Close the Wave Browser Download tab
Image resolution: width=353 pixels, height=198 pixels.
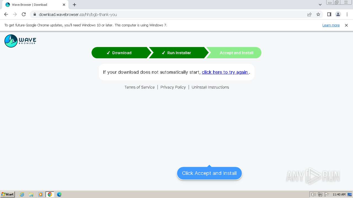point(64,5)
